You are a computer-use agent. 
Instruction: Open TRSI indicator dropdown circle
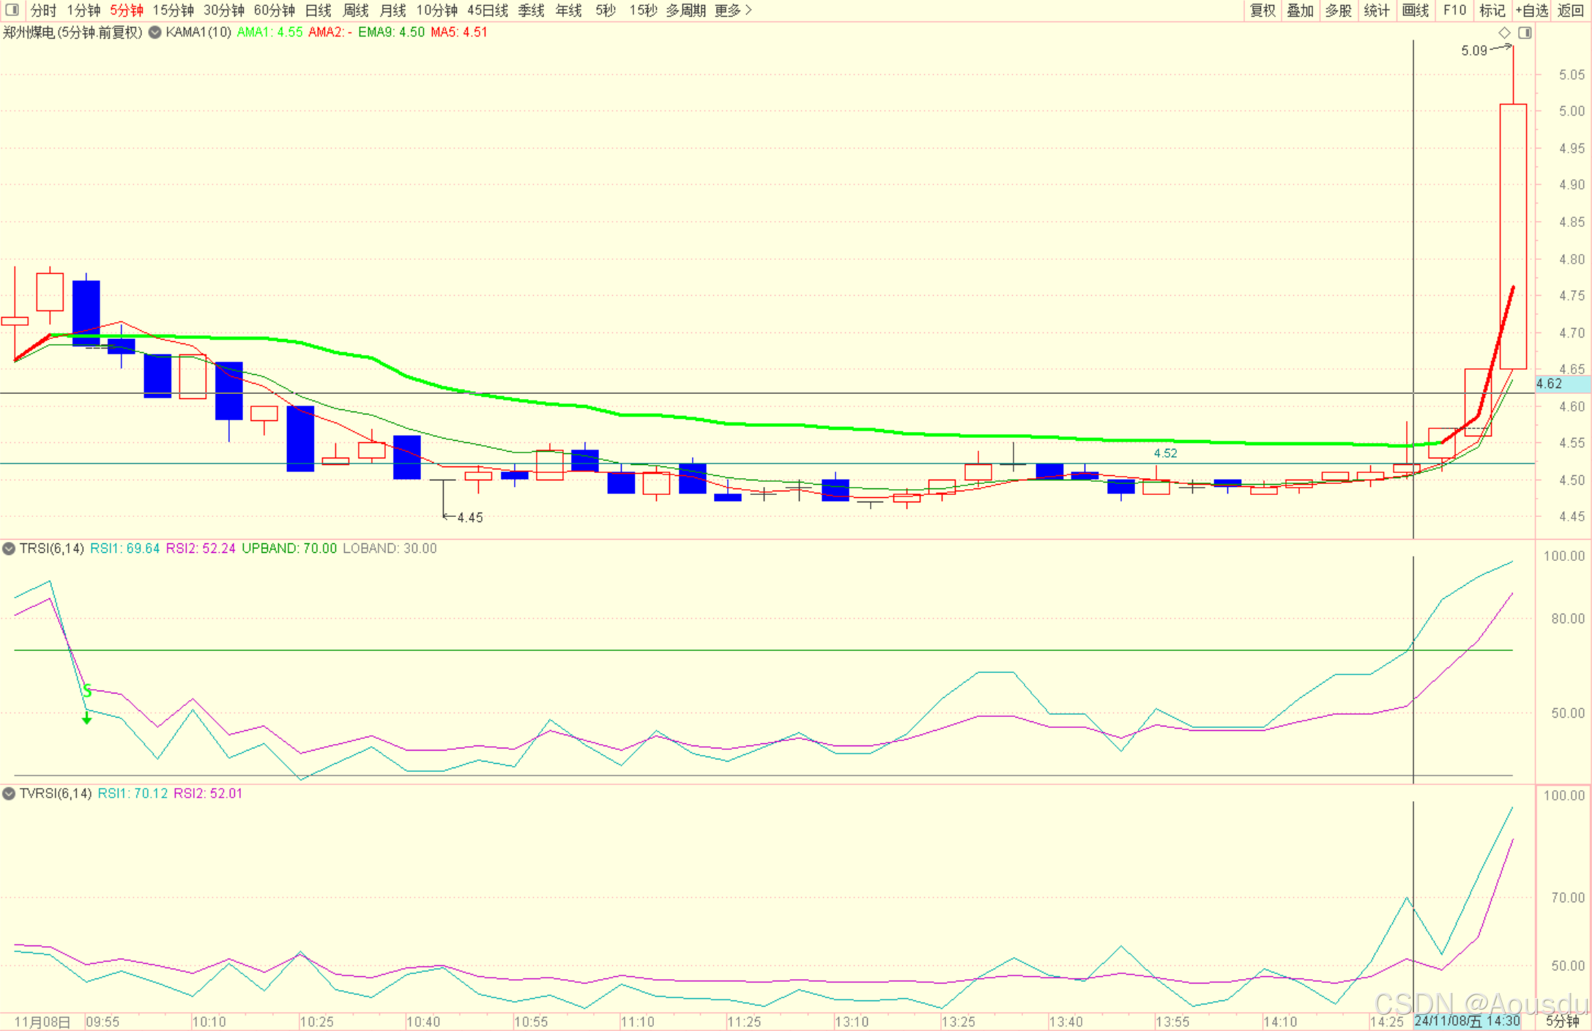[x=9, y=548]
